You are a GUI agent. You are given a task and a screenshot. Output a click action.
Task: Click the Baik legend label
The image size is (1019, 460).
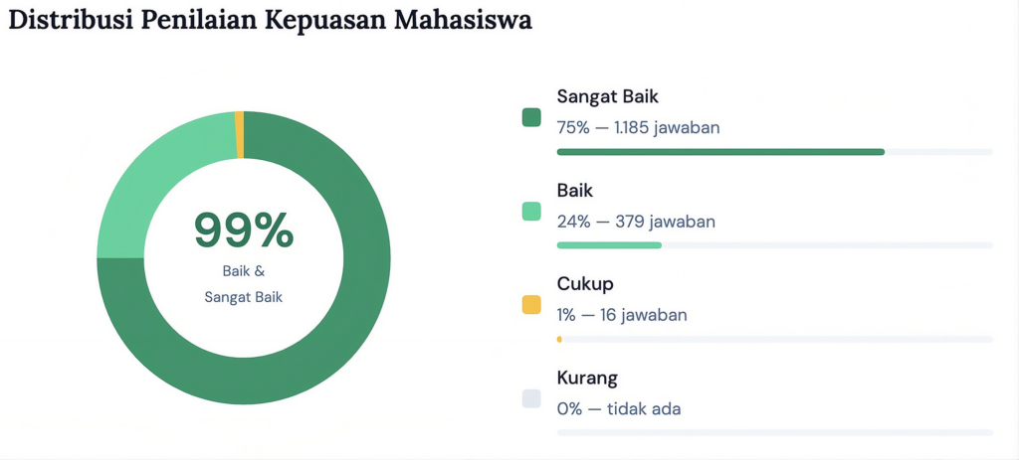pyautogui.click(x=575, y=191)
